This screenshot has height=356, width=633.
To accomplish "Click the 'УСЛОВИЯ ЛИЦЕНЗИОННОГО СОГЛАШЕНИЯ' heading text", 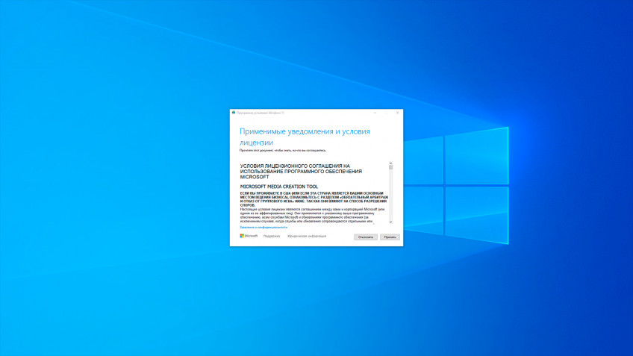I will tap(301, 171).
